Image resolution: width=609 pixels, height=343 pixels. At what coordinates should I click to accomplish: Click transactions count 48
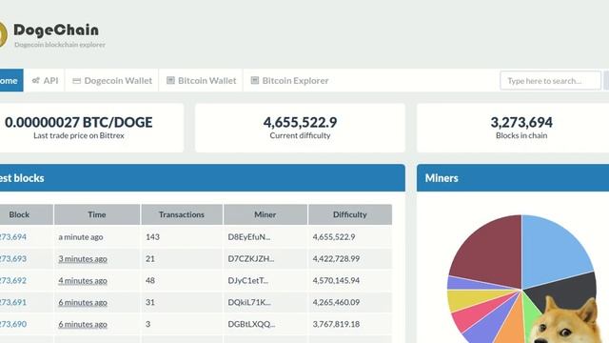point(150,280)
